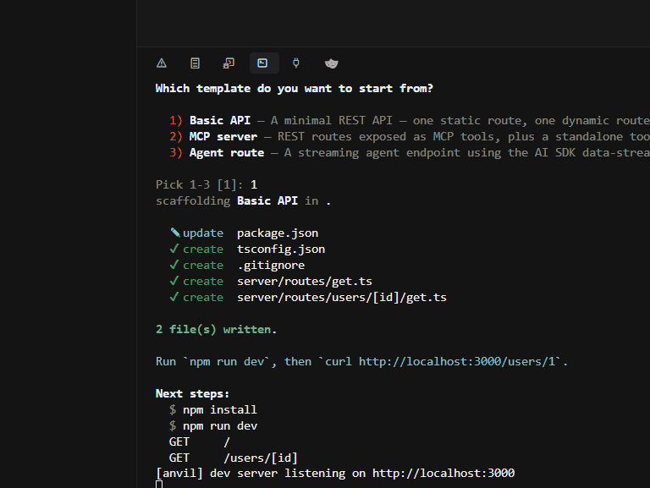Open the Output log panel icon

[x=195, y=63]
